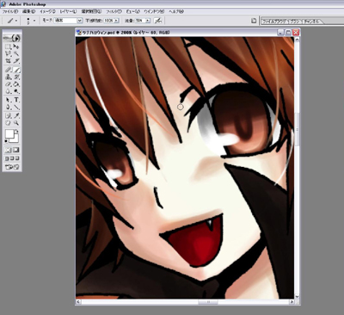This screenshot has width=344, height=315.
Task: Select the History Brush tool
Action: (16, 77)
